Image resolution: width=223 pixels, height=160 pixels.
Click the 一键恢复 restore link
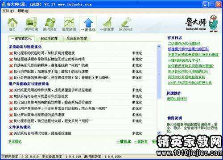tap(141, 141)
